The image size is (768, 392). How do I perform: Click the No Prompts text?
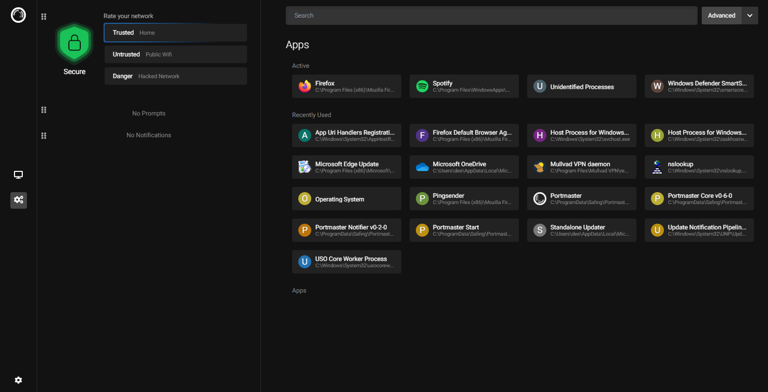(x=149, y=113)
